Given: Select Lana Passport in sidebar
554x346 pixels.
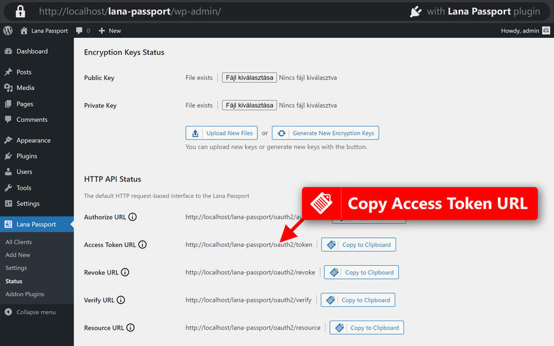Looking at the screenshot, I should point(36,224).
